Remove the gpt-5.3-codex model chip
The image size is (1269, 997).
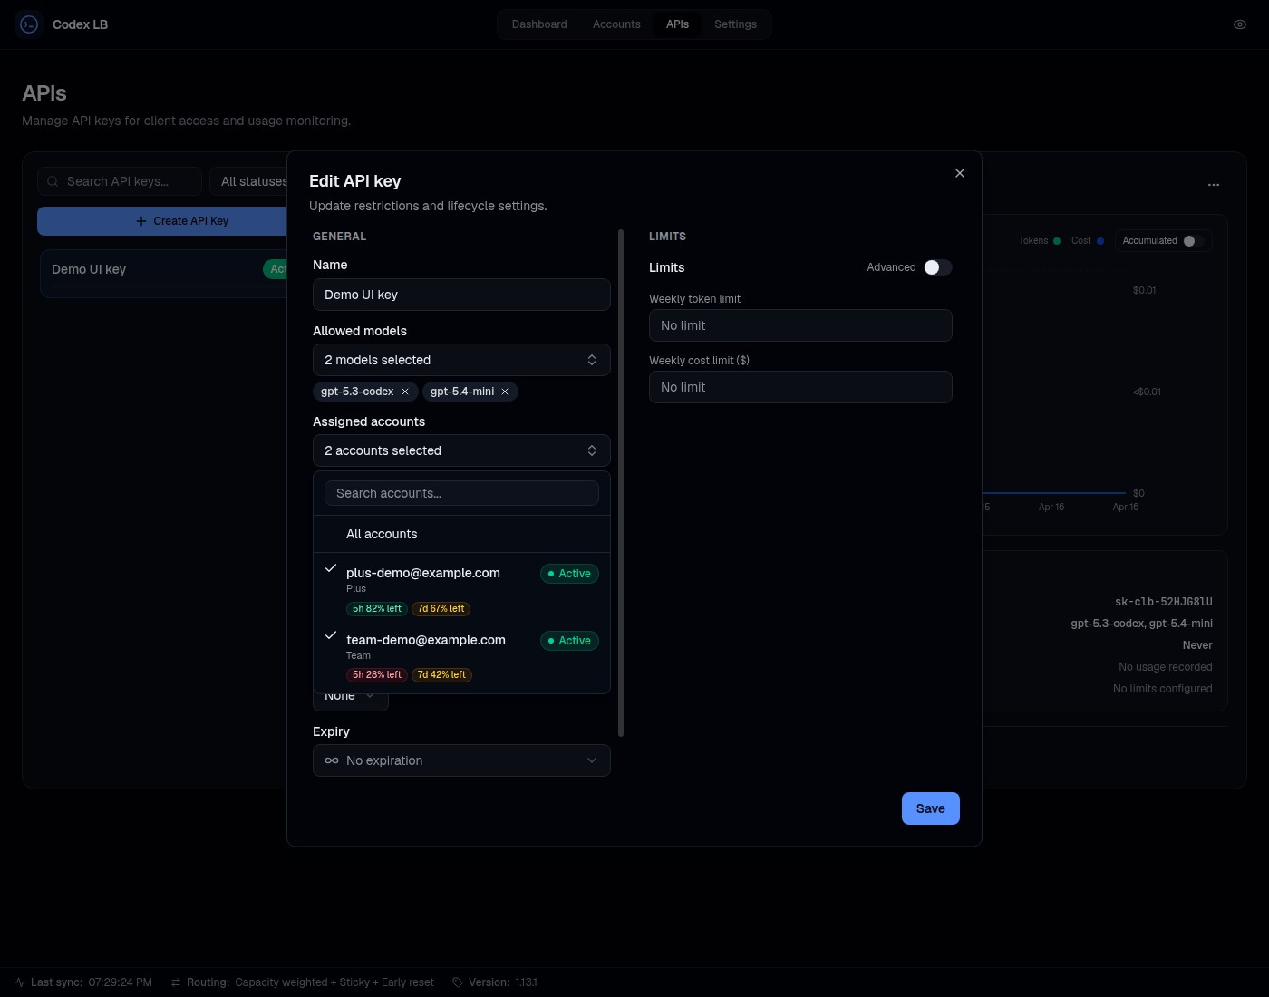pos(405,392)
